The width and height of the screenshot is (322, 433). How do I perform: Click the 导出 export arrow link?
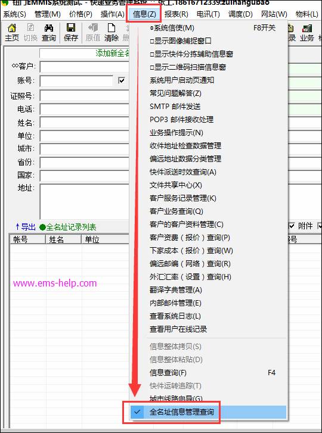tap(26, 227)
